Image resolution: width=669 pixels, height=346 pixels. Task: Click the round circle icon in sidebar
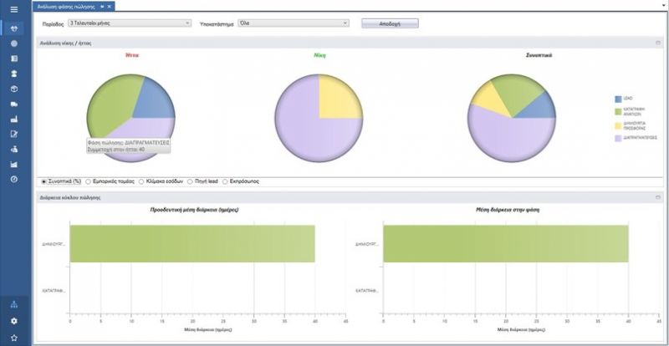pos(14,43)
